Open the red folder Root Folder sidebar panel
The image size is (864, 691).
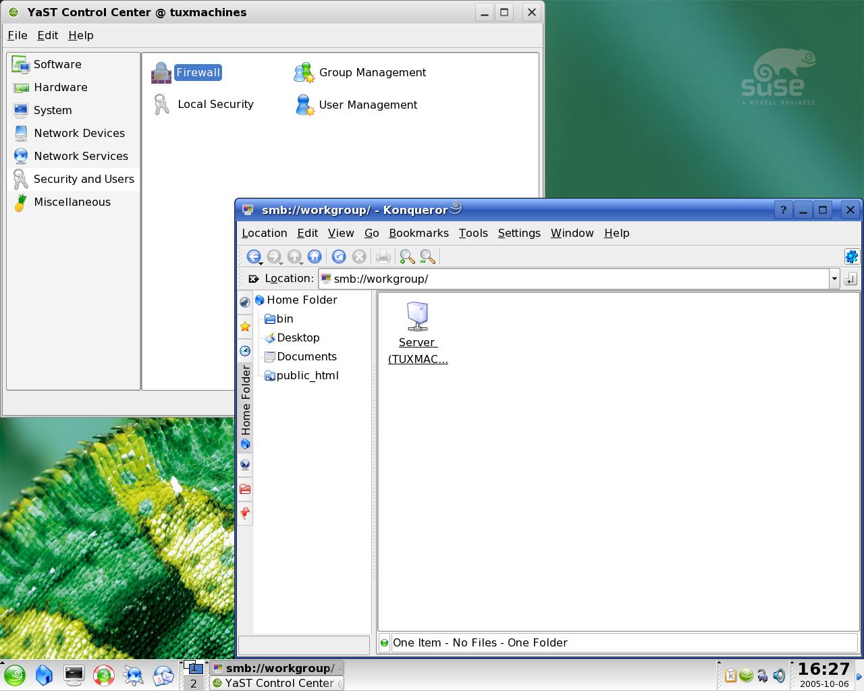point(245,489)
